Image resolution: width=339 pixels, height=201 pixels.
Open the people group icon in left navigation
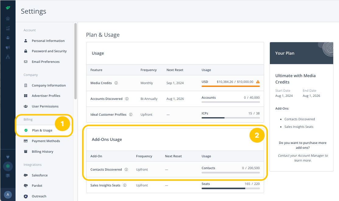[x=8, y=38]
